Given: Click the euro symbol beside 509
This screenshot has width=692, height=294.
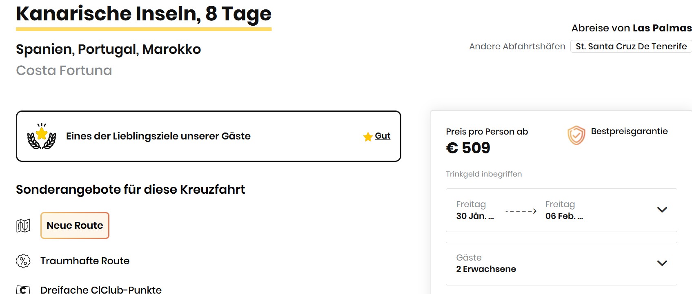Looking at the screenshot, I should (452, 148).
